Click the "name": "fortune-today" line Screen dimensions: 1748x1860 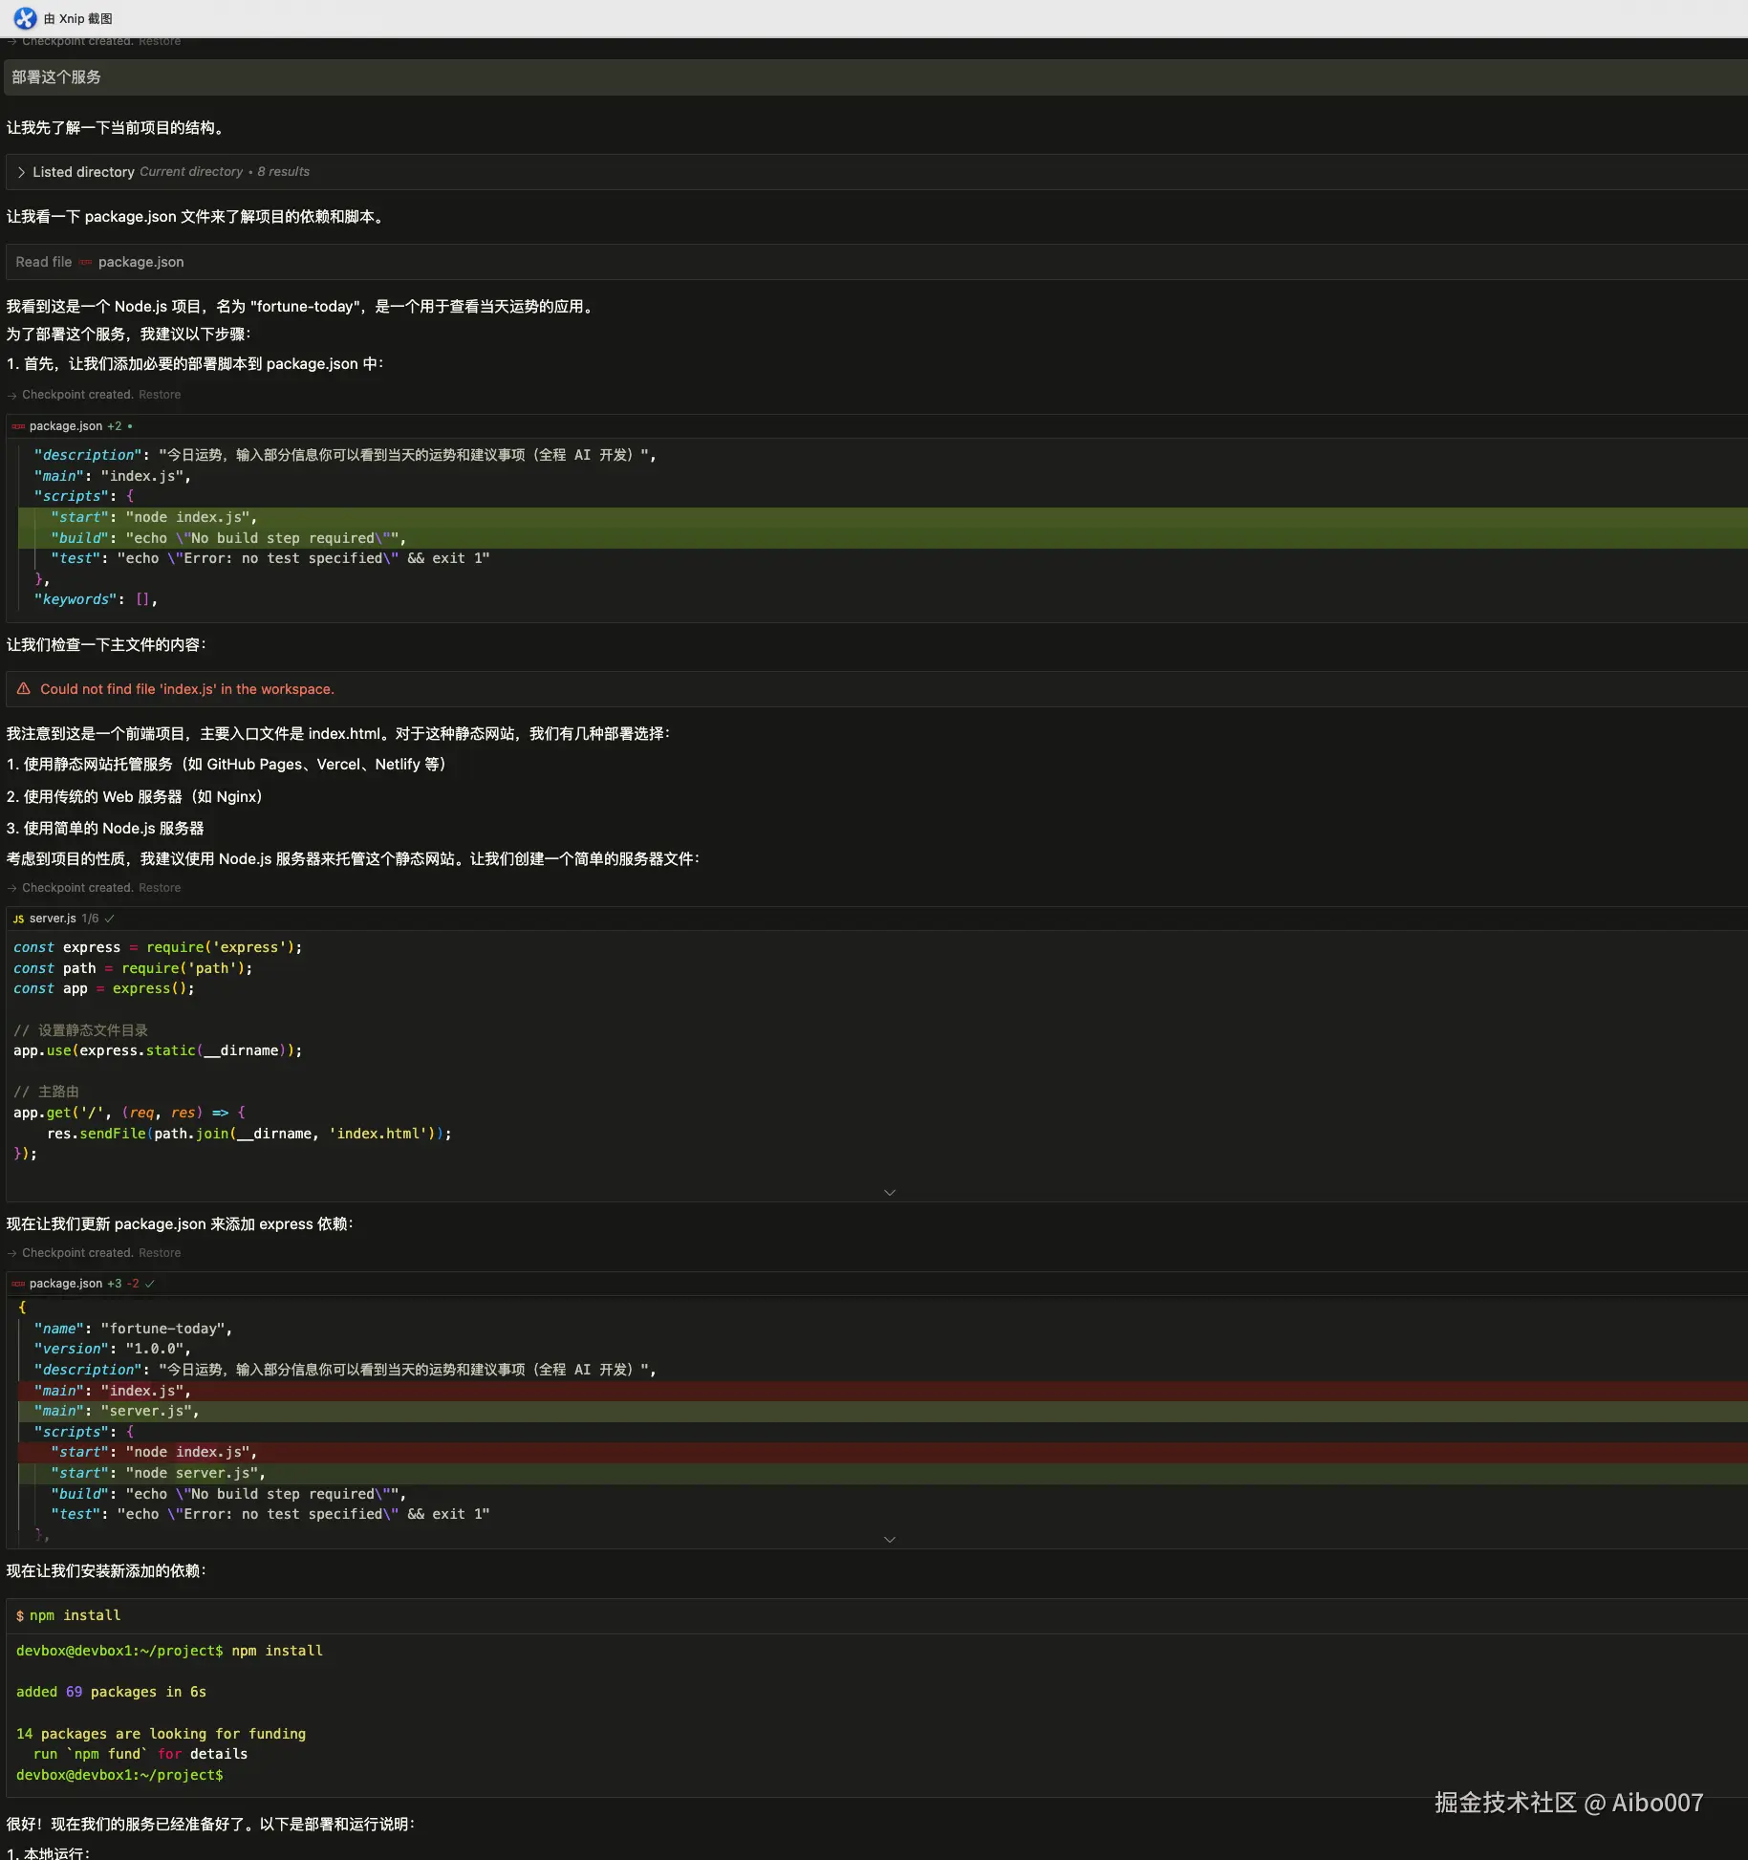[134, 1329]
